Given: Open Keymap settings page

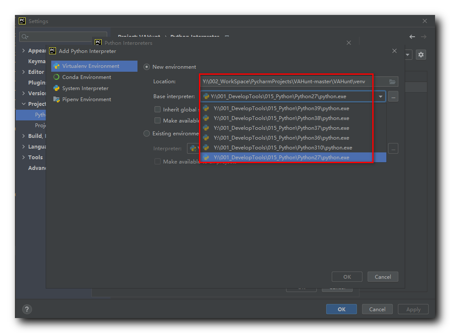Looking at the screenshot, I should click(x=37, y=61).
